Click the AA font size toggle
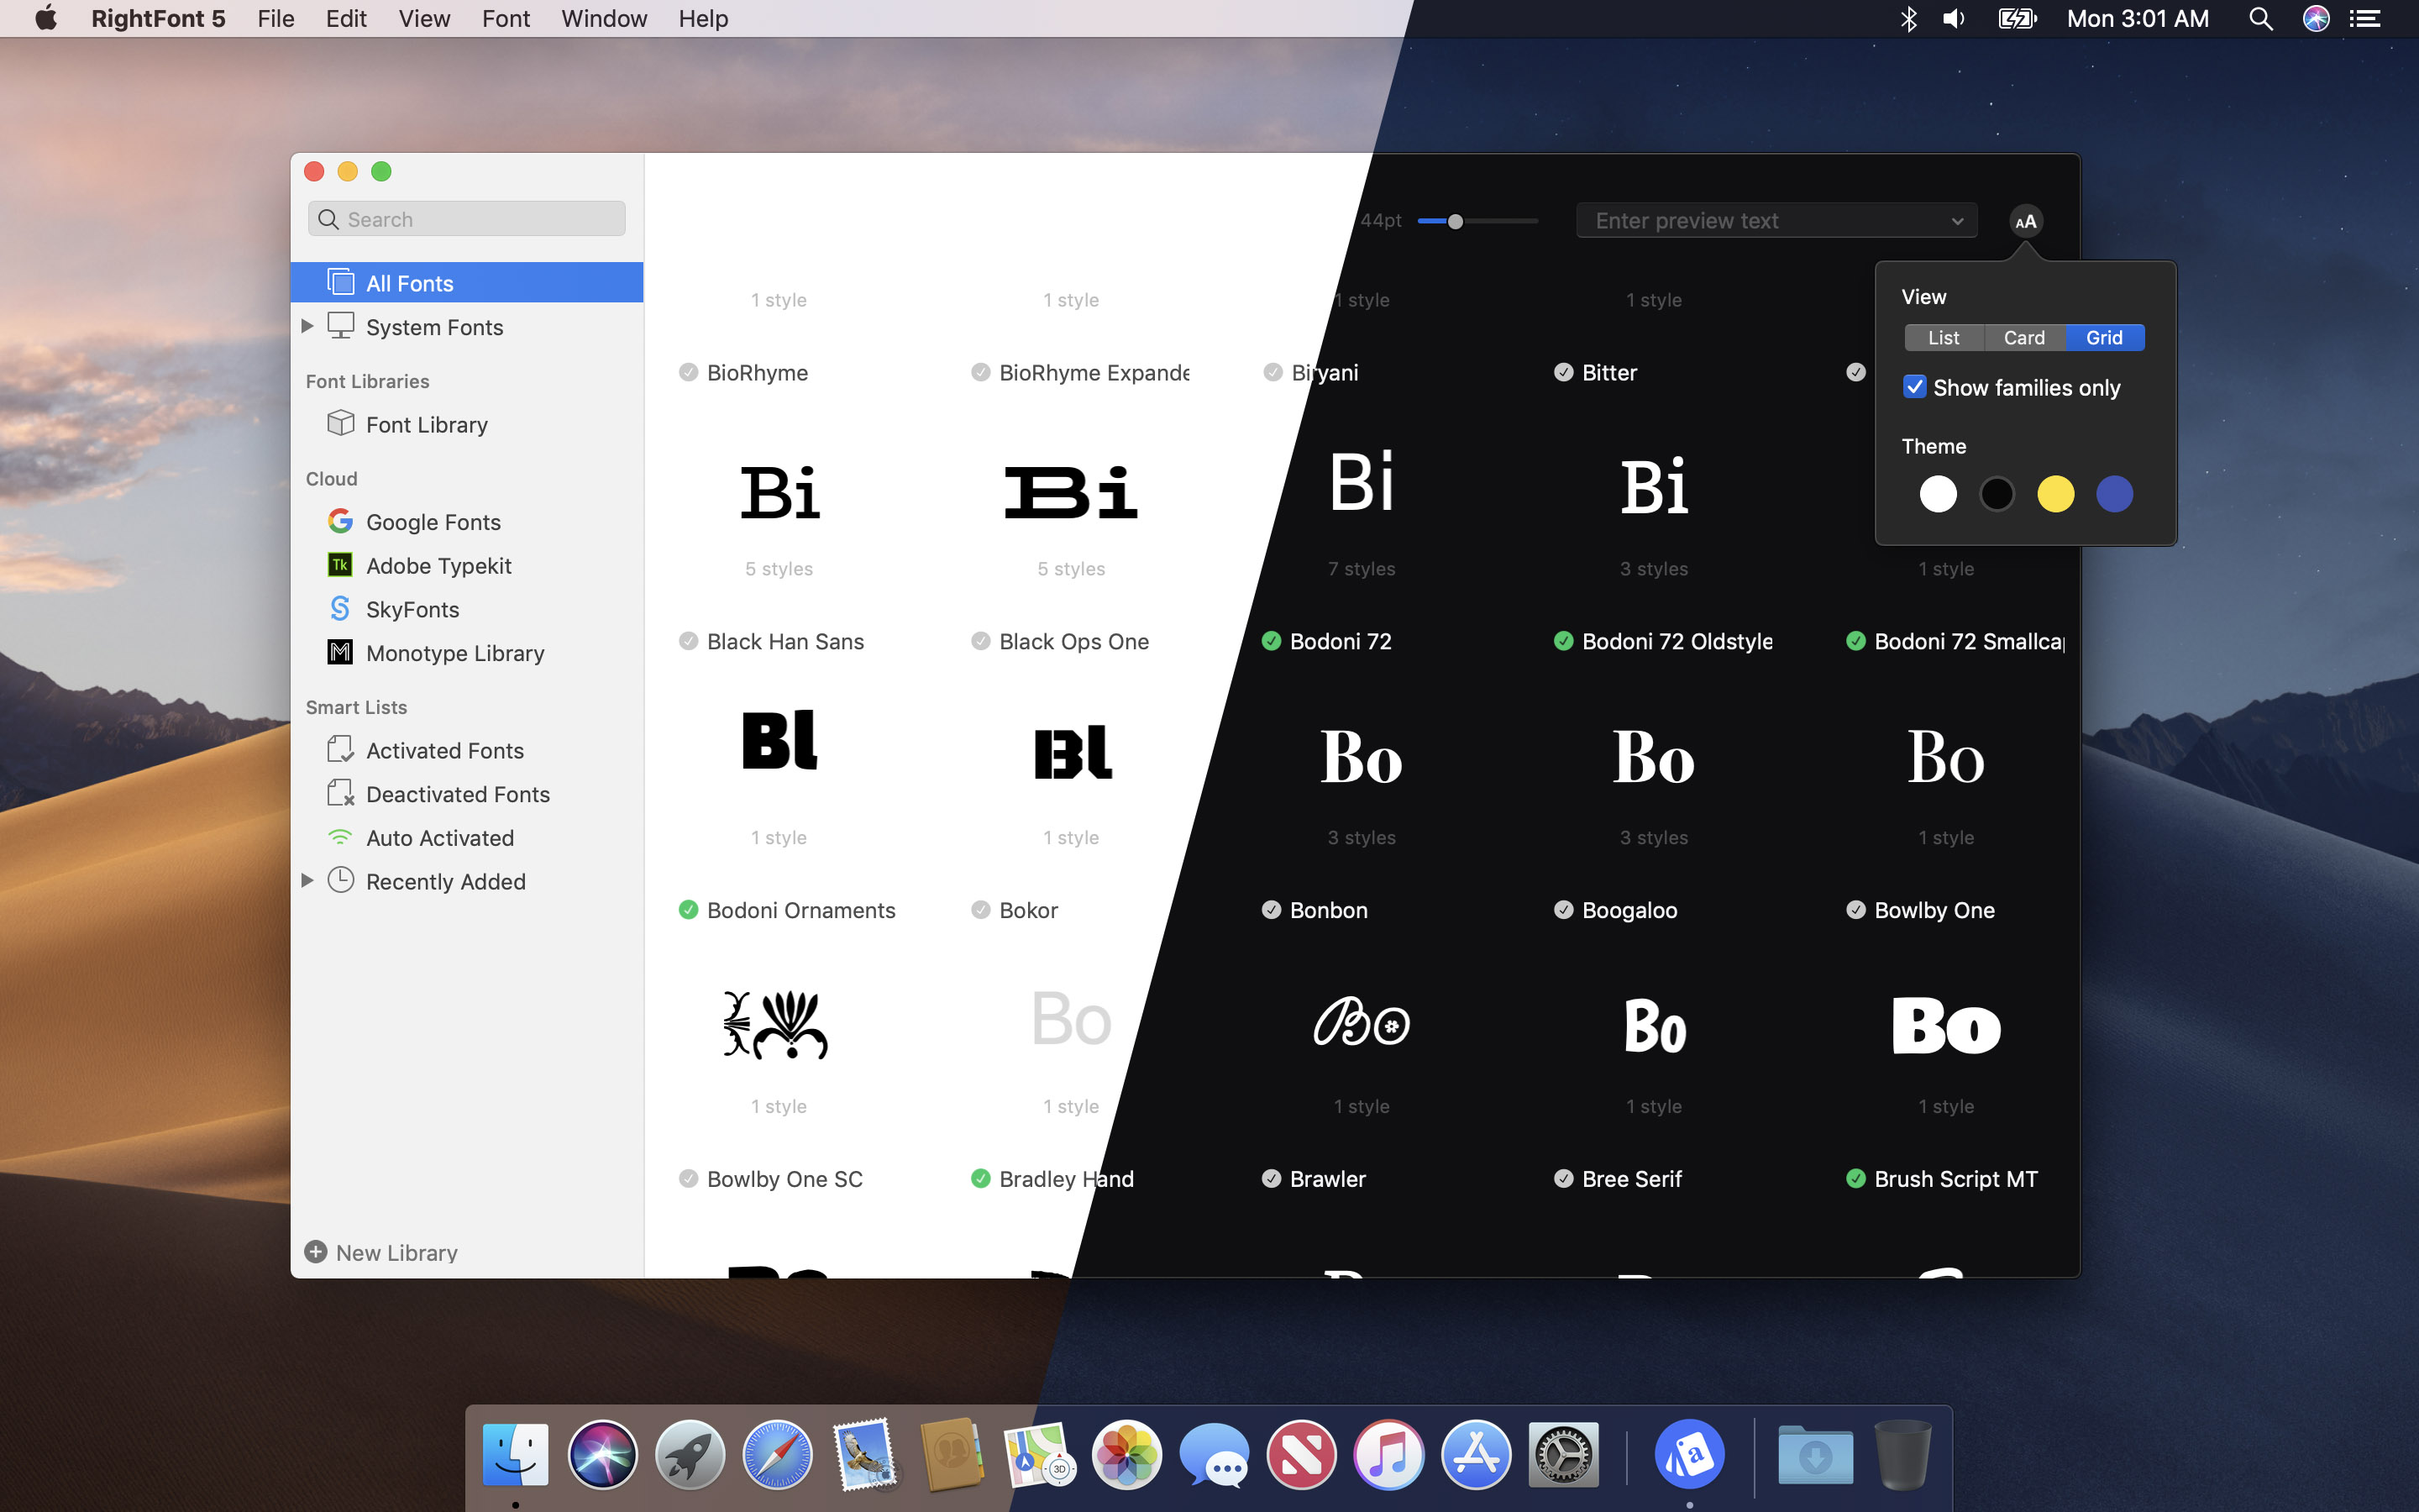This screenshot has height=1512, width=2419. [2025, 221]
